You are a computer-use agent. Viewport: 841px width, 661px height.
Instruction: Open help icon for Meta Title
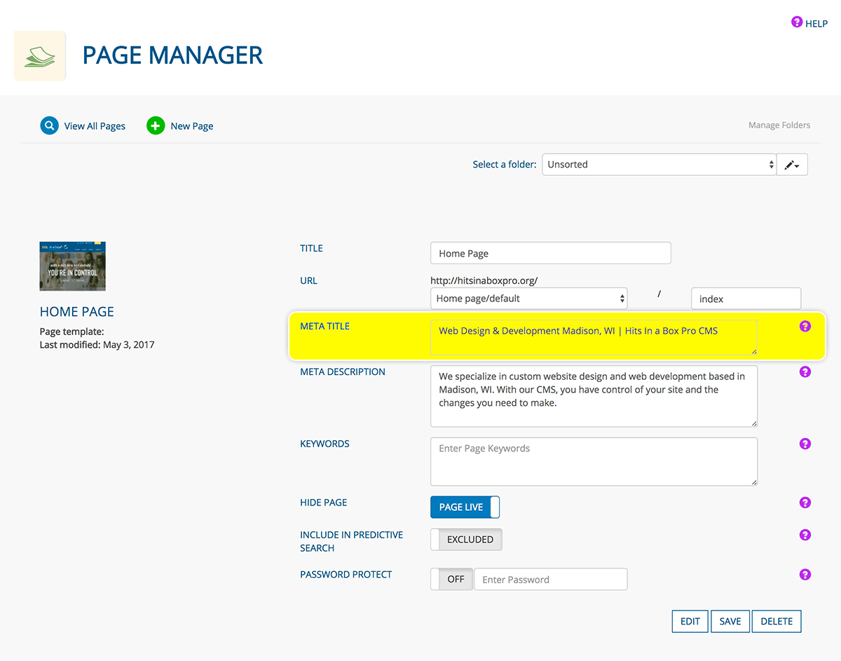[x=805, y=327]
